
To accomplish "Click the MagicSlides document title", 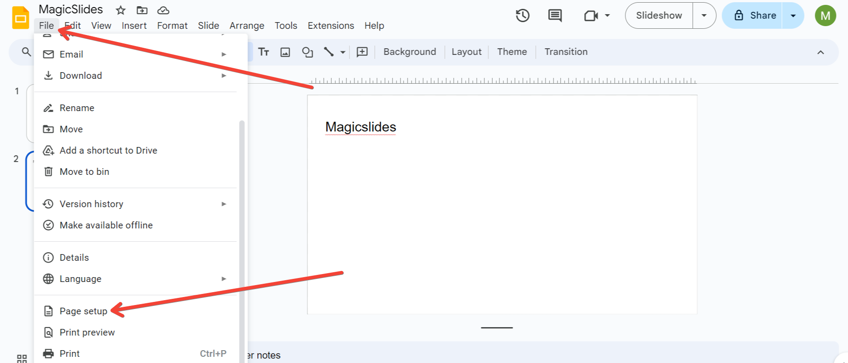I will (71, 9).
